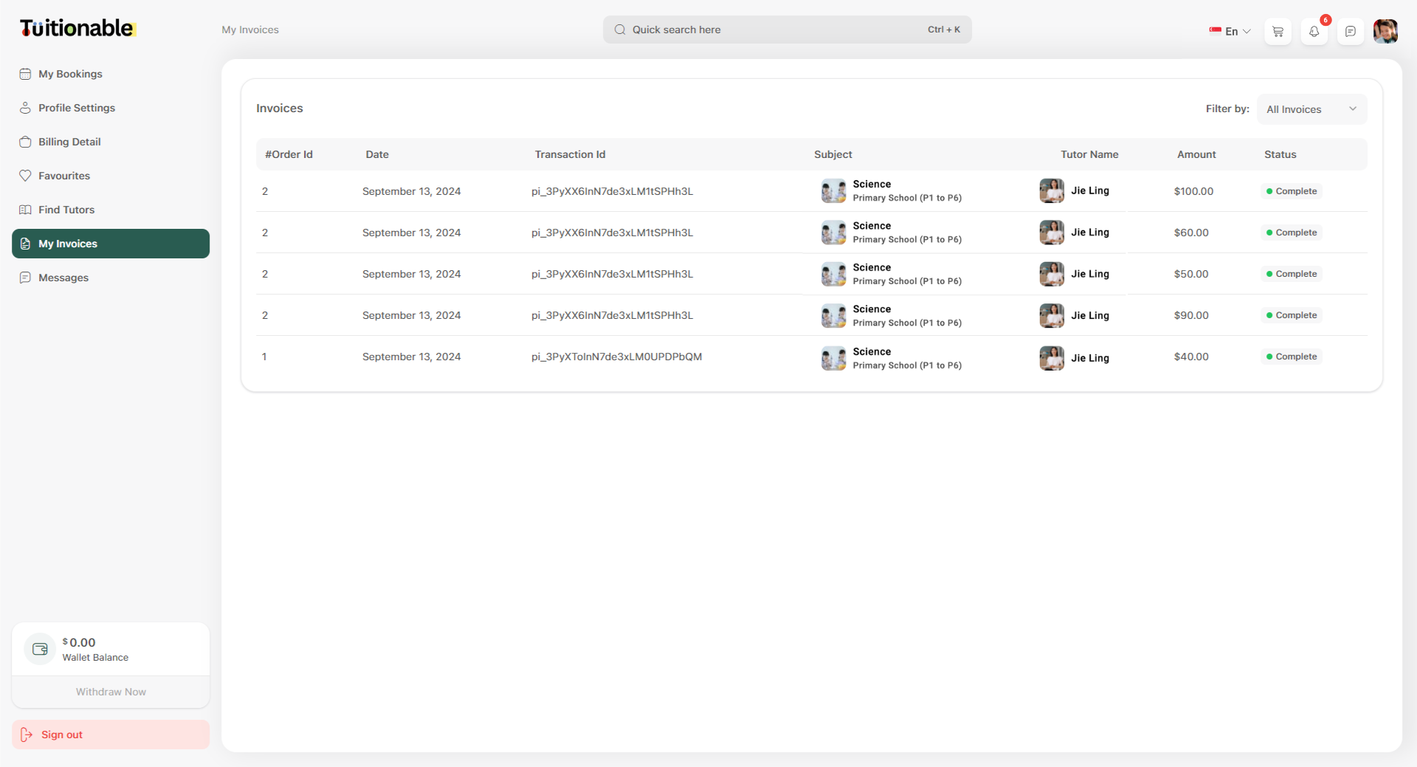
Task: Navigate to Find Tutors
Action: pyautogui.click(x=111, y=210)
